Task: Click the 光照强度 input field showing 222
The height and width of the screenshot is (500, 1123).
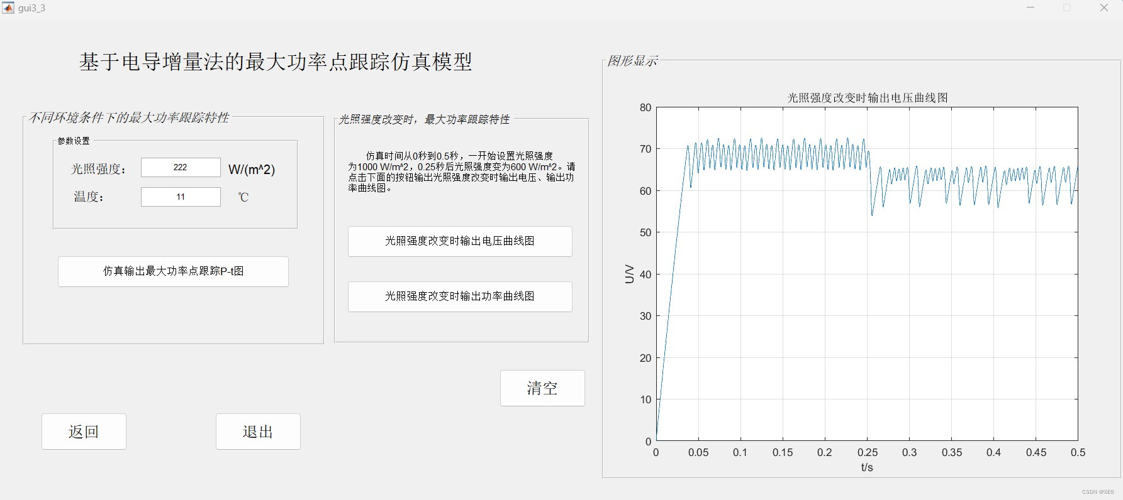Action: [x=181, y=167]
